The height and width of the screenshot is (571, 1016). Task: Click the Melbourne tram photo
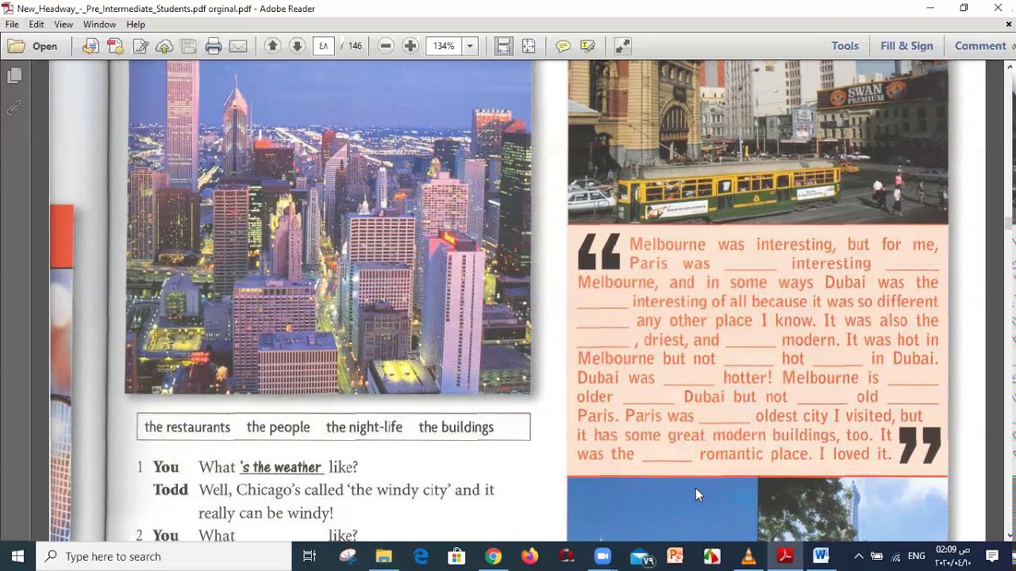(757, 142)
